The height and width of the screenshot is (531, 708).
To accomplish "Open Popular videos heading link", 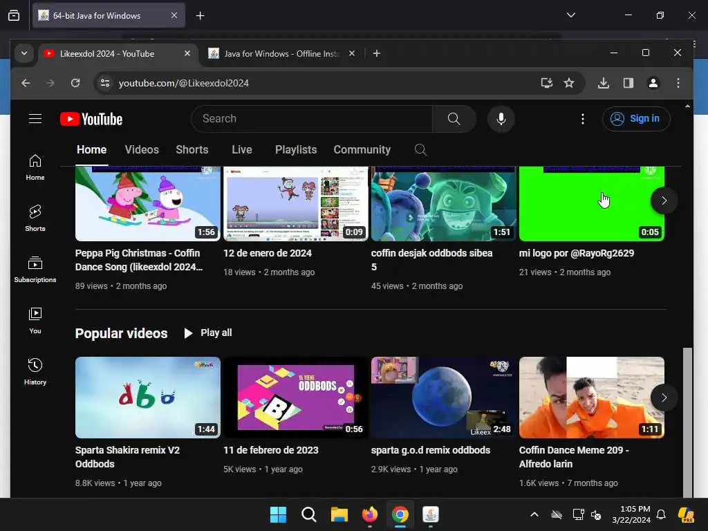I will point(121,333).
